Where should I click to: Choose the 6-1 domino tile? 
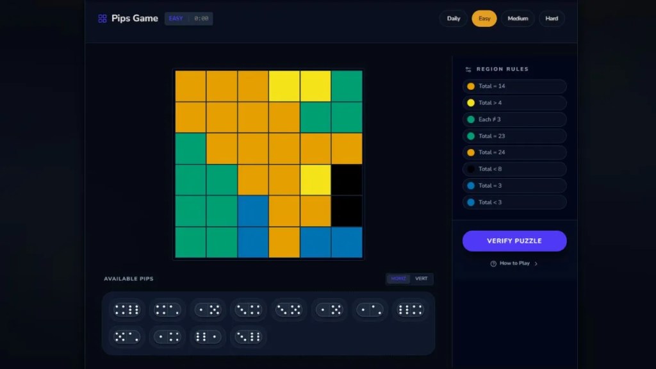208,337
